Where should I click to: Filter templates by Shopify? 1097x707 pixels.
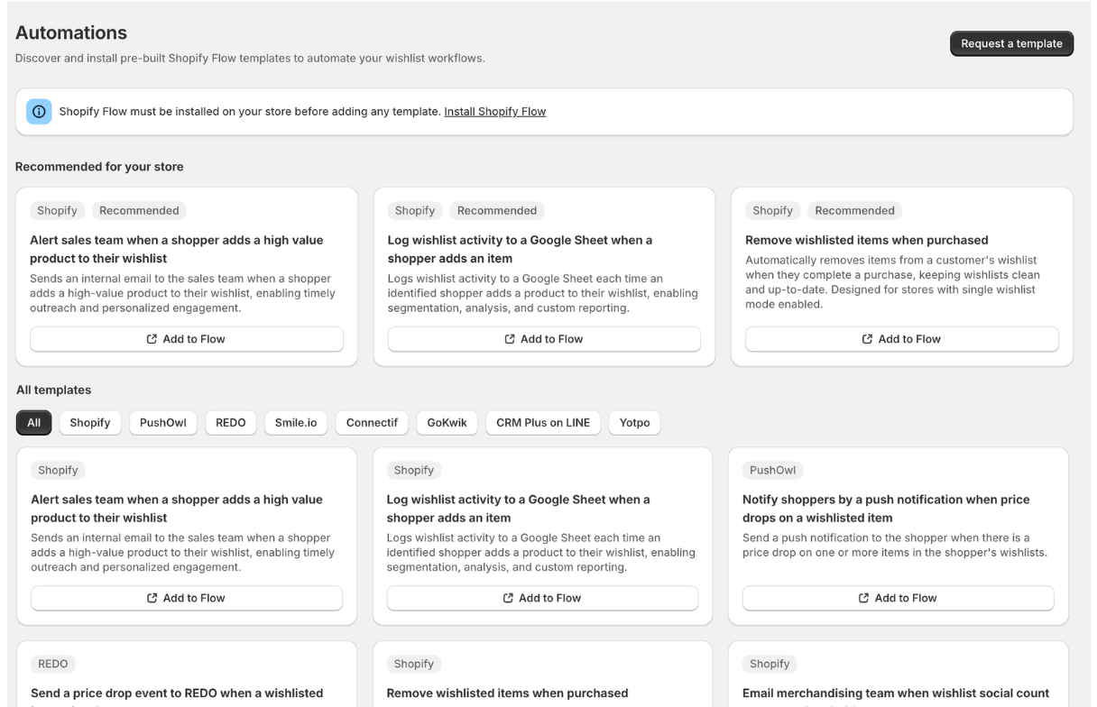point(90,423)
